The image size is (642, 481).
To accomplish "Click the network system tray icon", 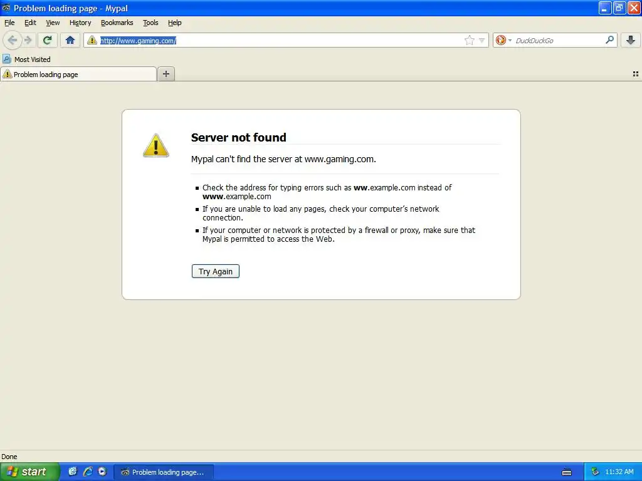I will (x=595, y=472).
